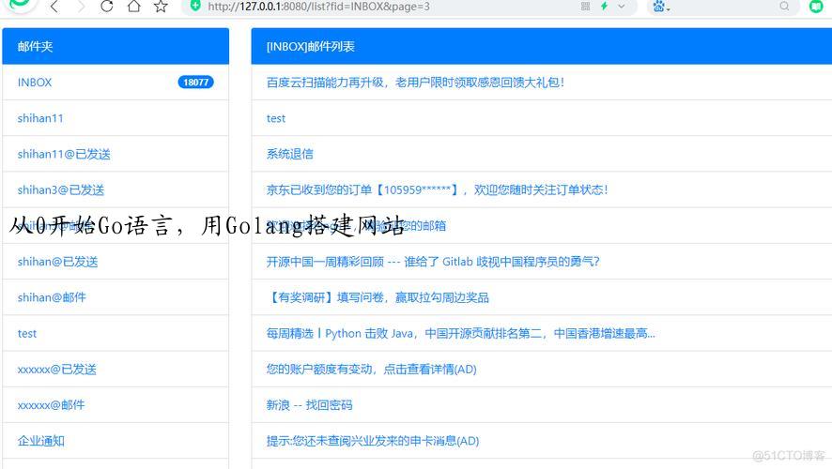The width and height of the screenshot is (832, 469).
Task: Open the 百度云扫描能力再升级 email
Action: [x=415, y=83]
